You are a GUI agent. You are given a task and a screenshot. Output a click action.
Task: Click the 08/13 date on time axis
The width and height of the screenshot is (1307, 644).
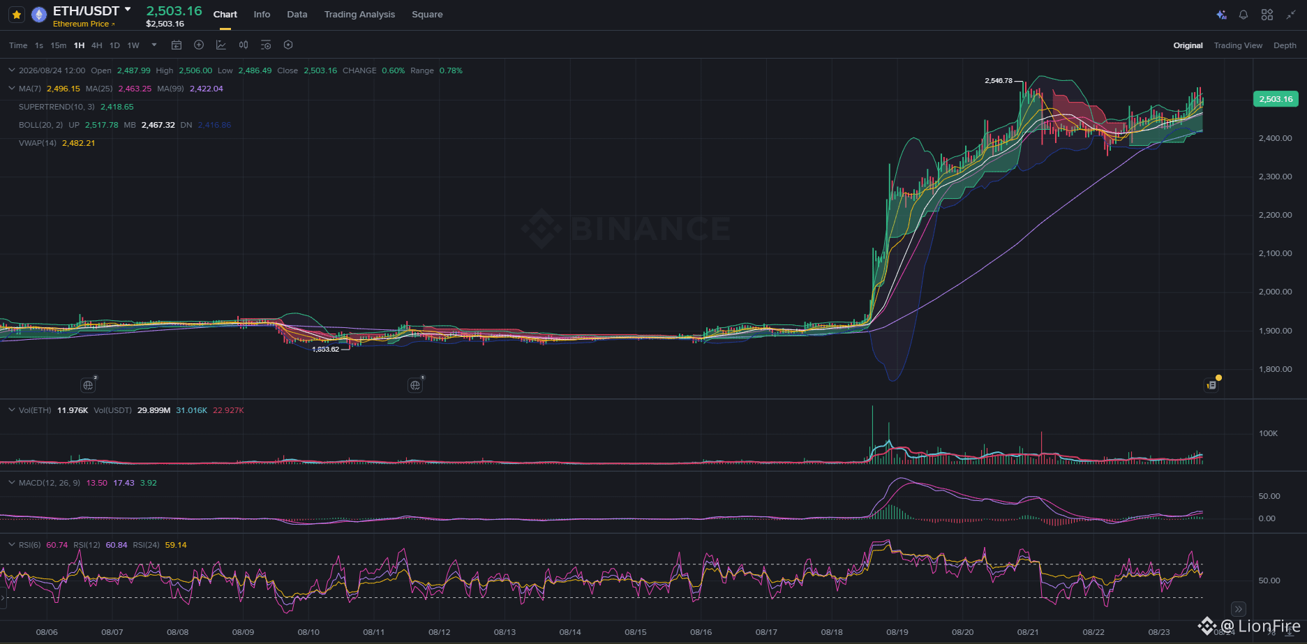(505, 632)
